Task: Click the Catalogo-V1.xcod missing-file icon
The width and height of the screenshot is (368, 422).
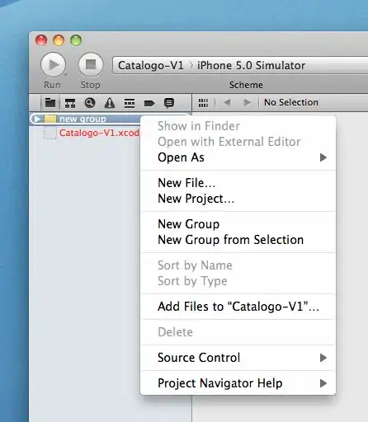Action: [x=50, y=133]
